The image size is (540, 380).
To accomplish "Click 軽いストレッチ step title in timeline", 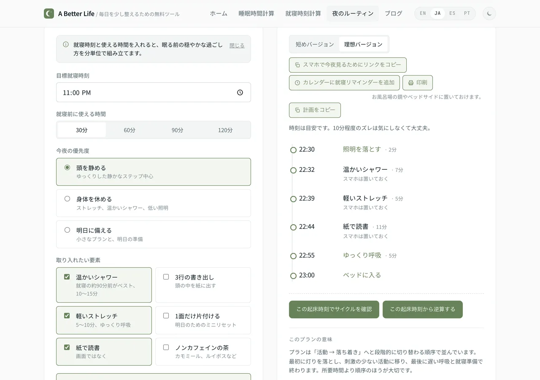I will (x=365, y=198).
